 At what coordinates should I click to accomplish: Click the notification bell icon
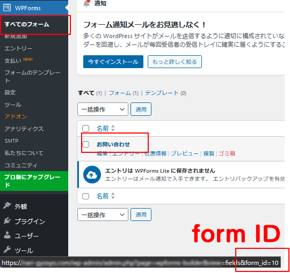click(x=87, y=3)
